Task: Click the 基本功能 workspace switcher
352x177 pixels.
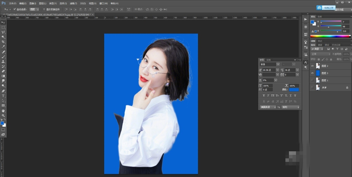Action: 340,10
